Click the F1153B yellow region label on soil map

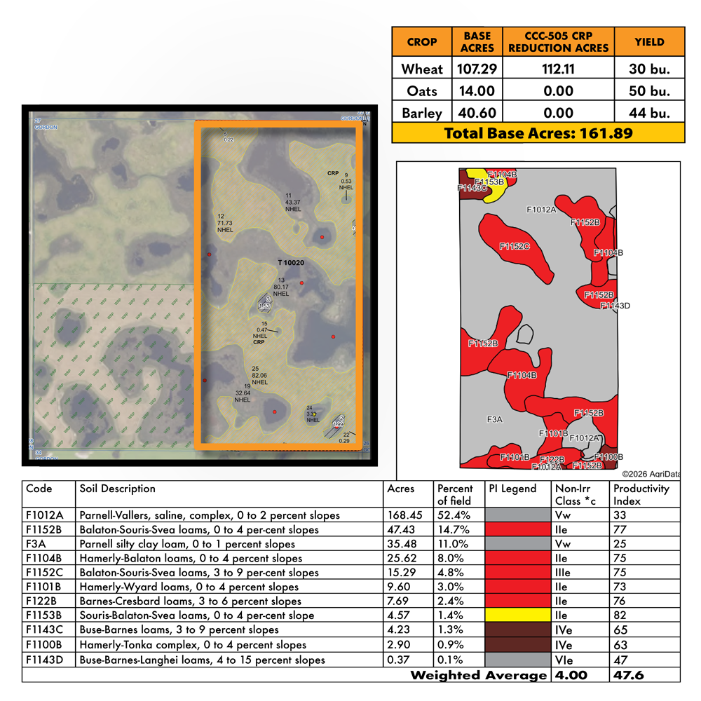click(x=489, y=182)
